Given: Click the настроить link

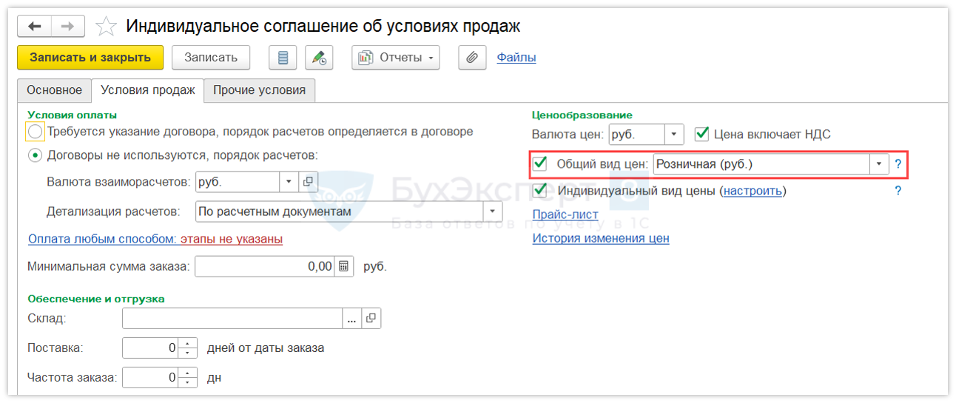Looking at the screenshot, I should 753,191.
